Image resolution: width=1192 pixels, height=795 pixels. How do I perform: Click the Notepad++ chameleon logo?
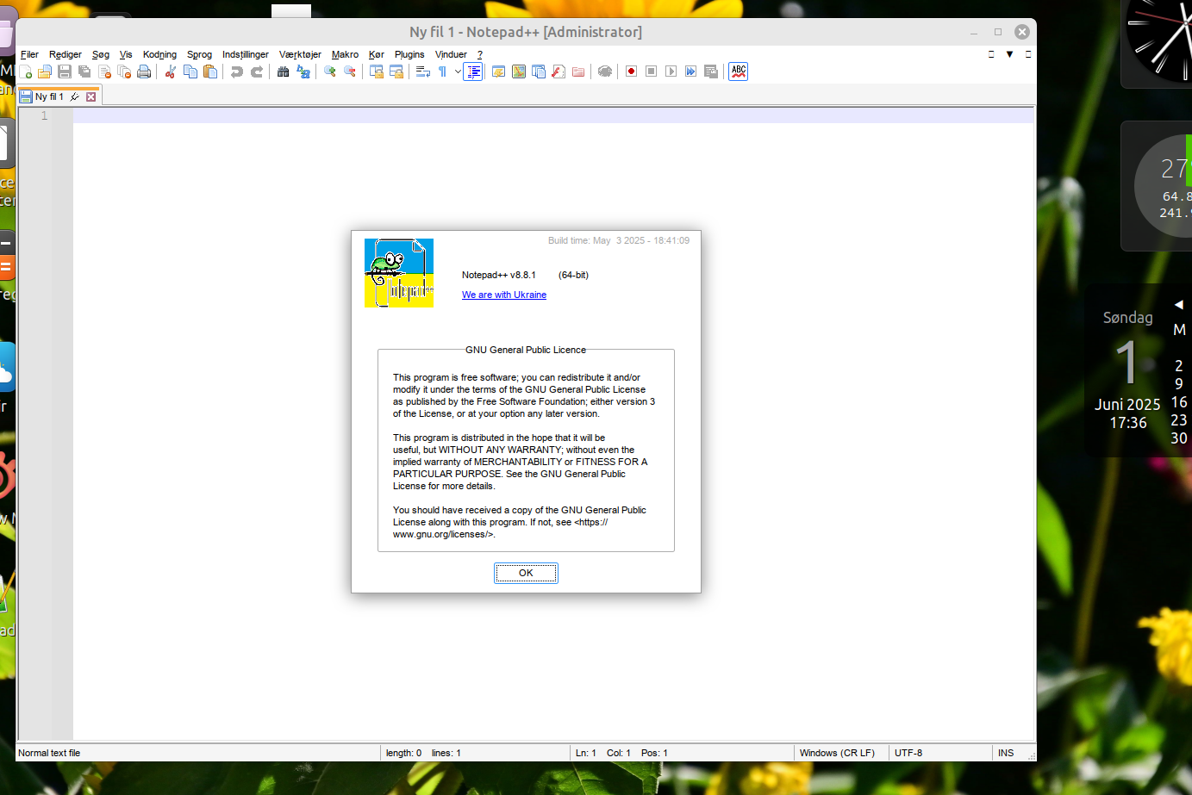[x=399, y=273]
